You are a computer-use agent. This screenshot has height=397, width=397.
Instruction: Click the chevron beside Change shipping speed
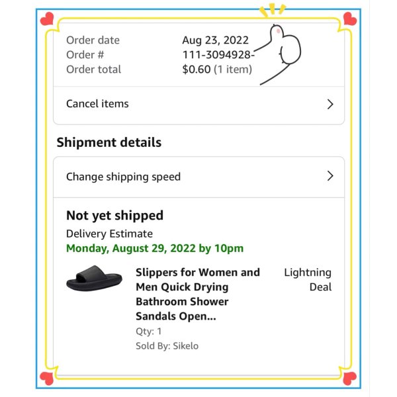330,176
